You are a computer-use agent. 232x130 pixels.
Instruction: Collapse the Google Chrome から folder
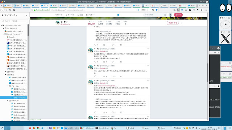click(x=4, y=34)
